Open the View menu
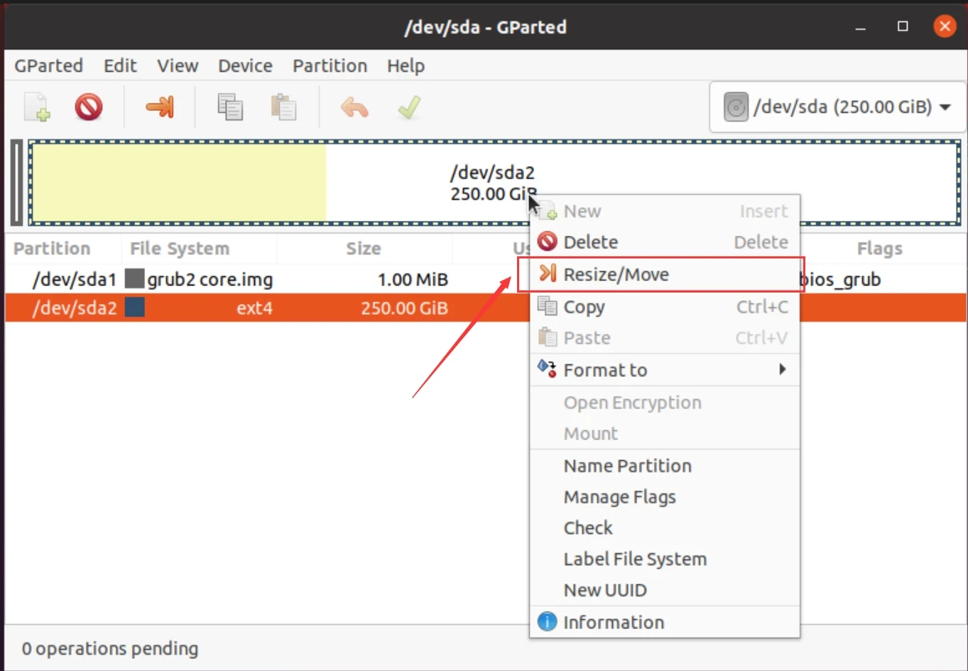Screen dimensions: 968x671 tap(178, 66)
